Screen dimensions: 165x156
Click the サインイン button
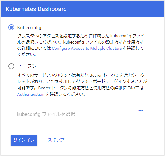[24, 140]
